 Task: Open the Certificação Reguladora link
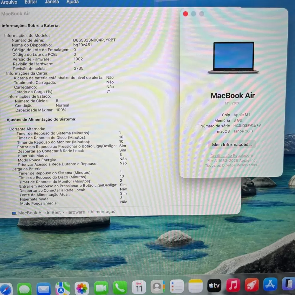click(232, 155)
